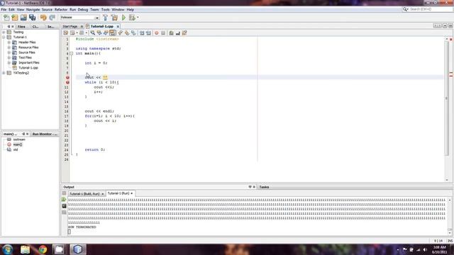Image resolution: width=454 pixels, height=255 pixels.
Task: Click the Redo toolbar icon
Action: (52, 17)
